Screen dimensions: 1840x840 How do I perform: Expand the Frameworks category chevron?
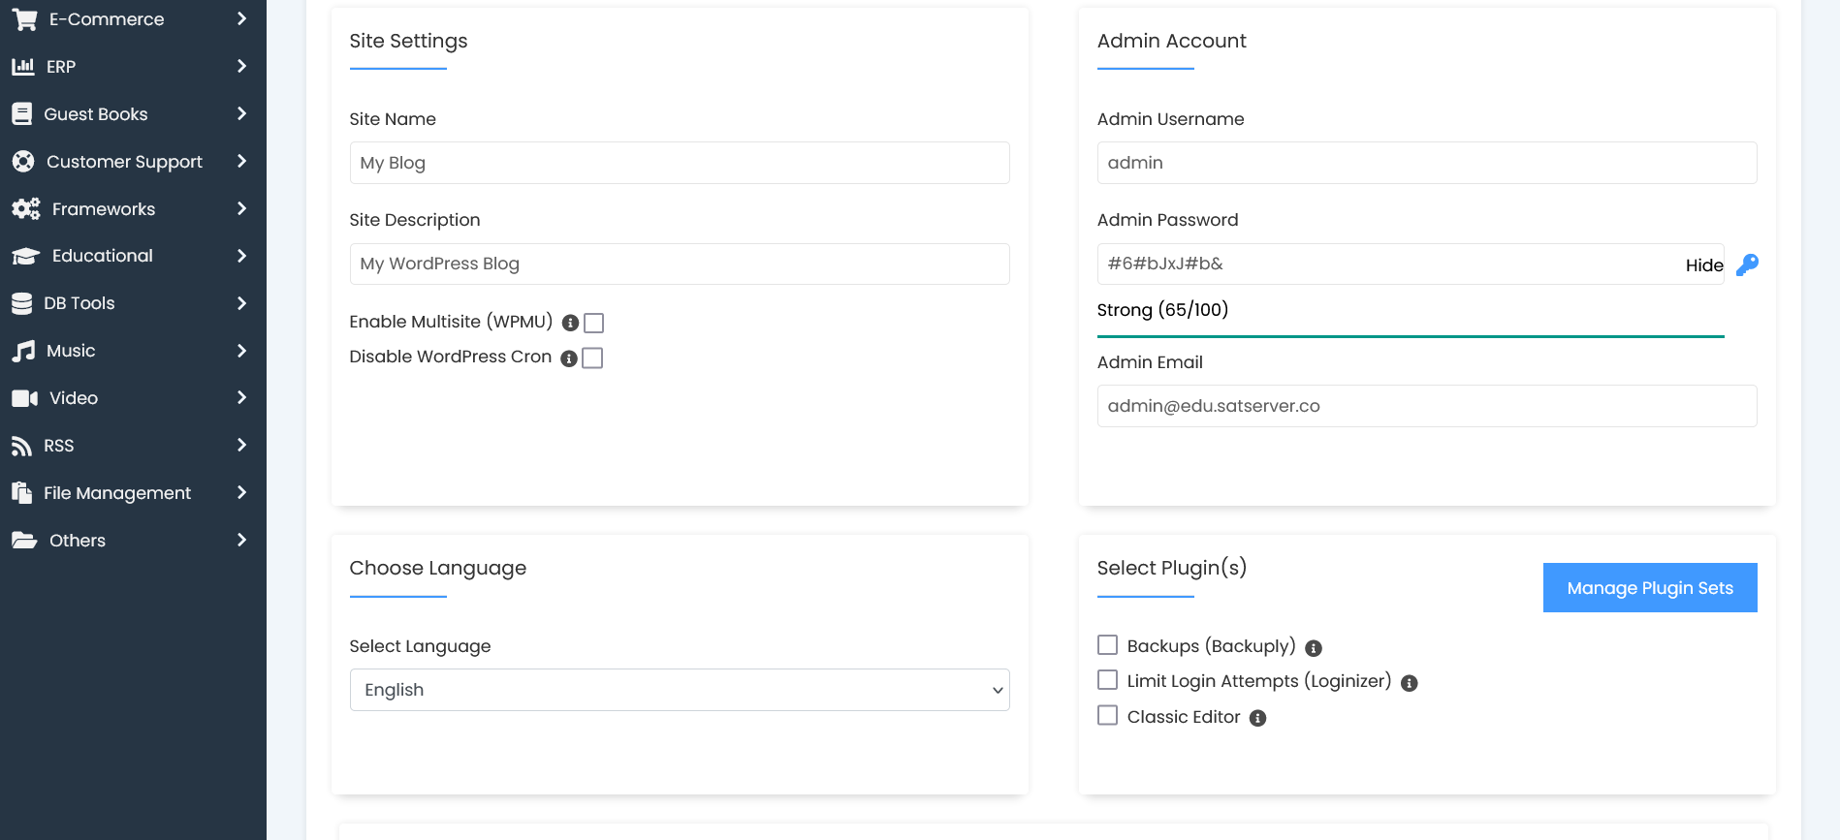(x=241, y=208)
